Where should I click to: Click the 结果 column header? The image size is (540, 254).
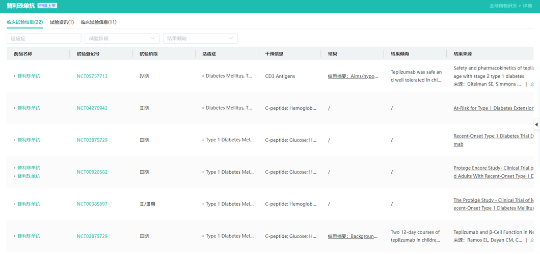click(x=332, y=54)
